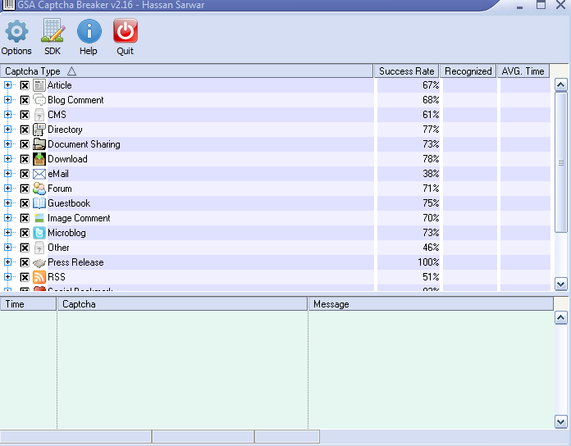Expand the Document Sharing tree node

(7, 143)
